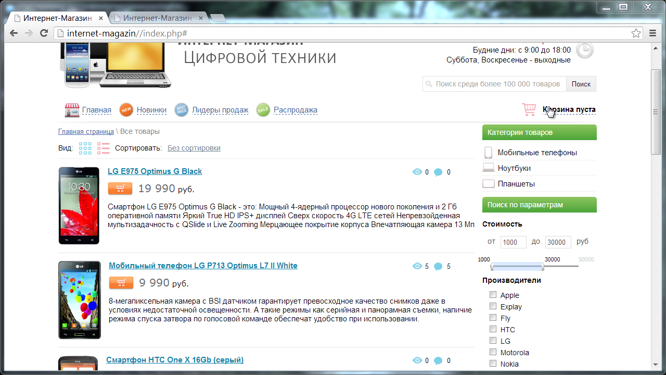Click the green SALE badge icon
The image size is (666, 375).
[263, 110]
